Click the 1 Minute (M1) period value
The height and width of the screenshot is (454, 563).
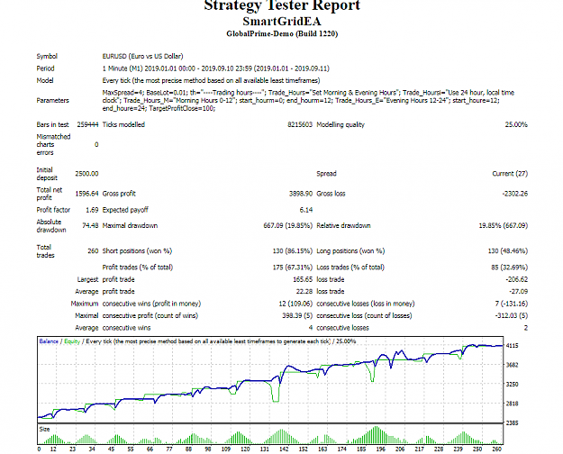(x=216, y=68)
